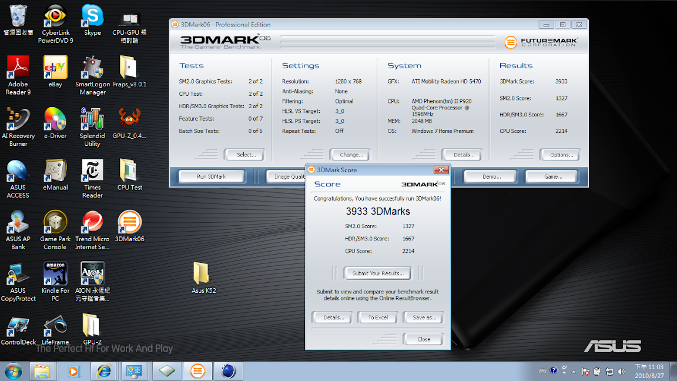The width and height of the screenshot is (677, 381).
Task: Open the Windows Start menu
Action: coord(14,372)
